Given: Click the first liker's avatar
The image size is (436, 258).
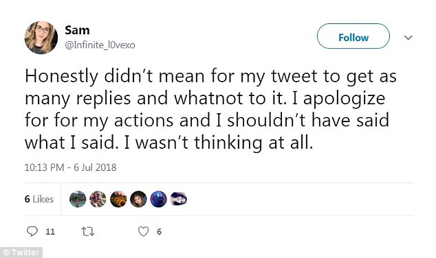Looking at the screenshot, I should pos(78,199).
